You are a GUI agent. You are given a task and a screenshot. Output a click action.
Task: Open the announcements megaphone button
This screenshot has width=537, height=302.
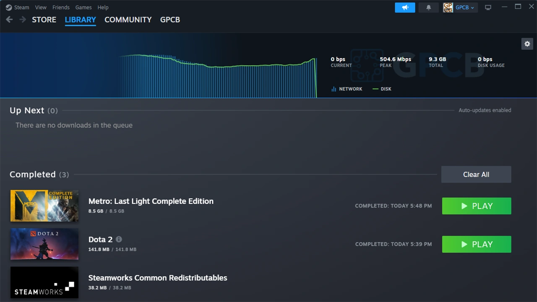(x=405, y=8)
